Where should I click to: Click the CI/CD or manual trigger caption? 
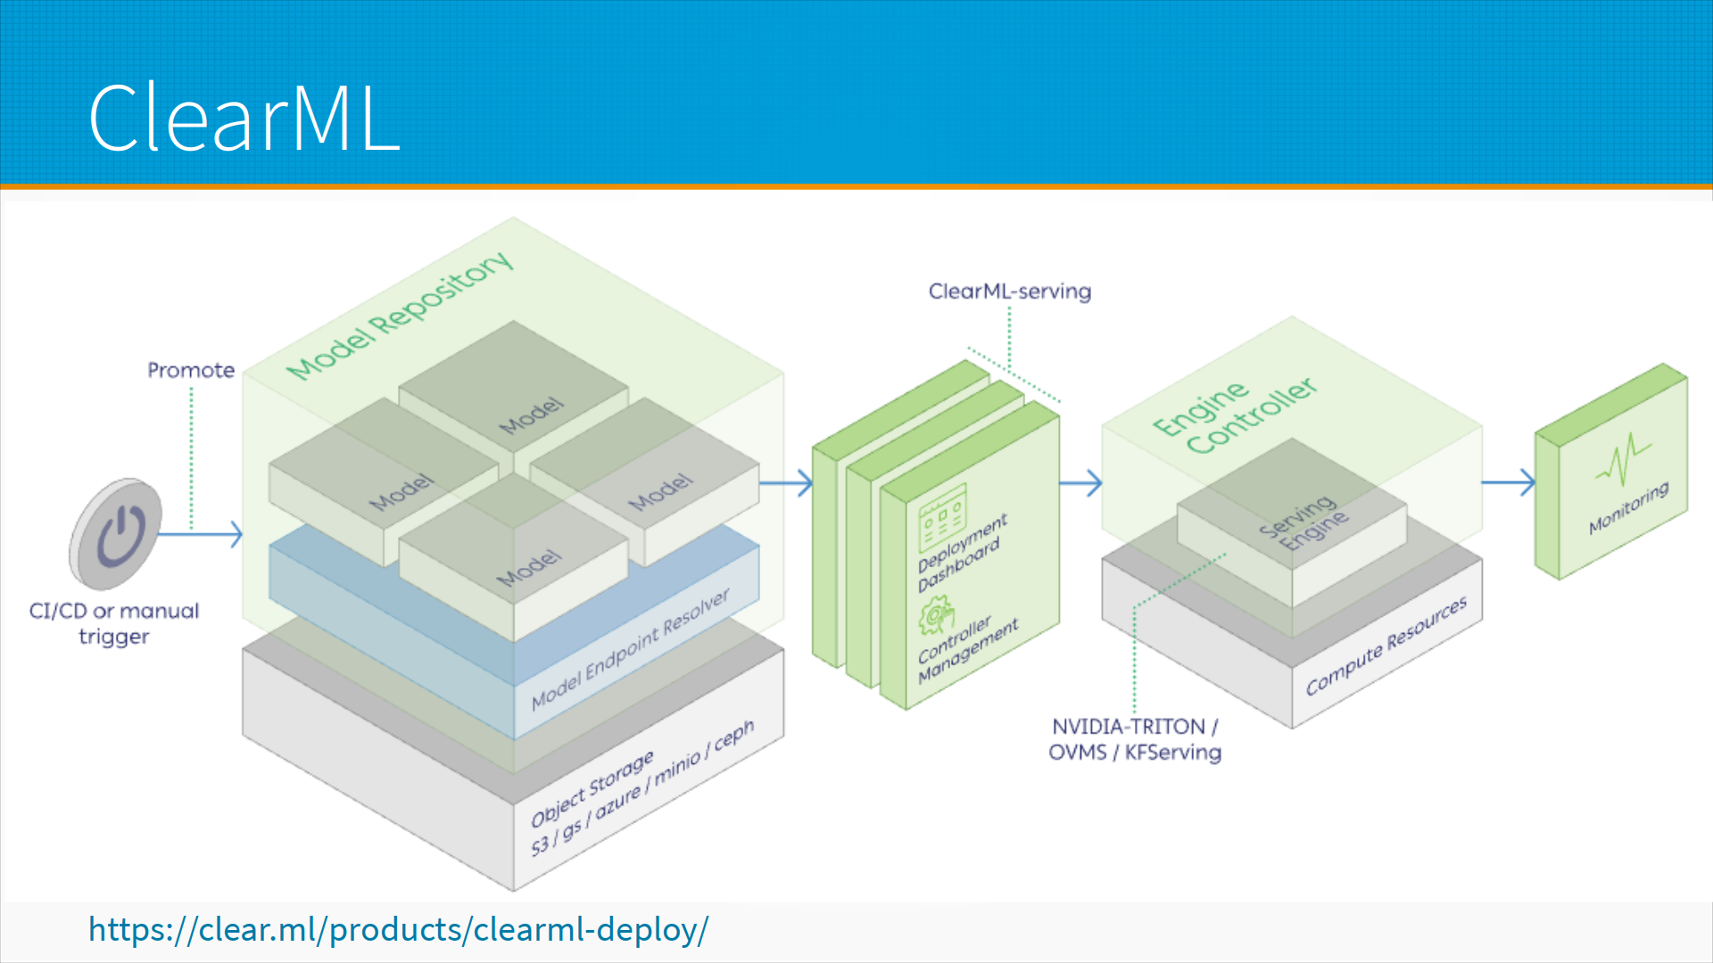pyautogui.click(x=114, y=623)
